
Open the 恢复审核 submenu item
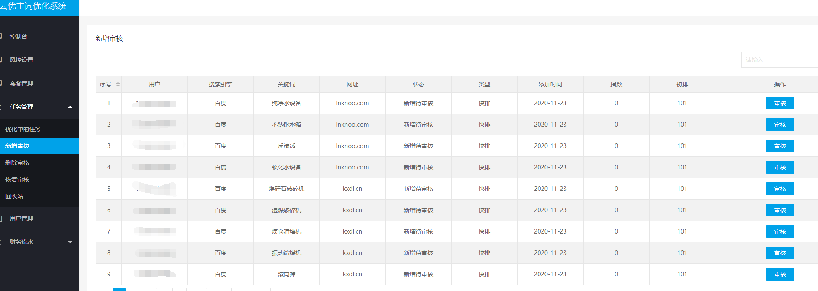17,179
